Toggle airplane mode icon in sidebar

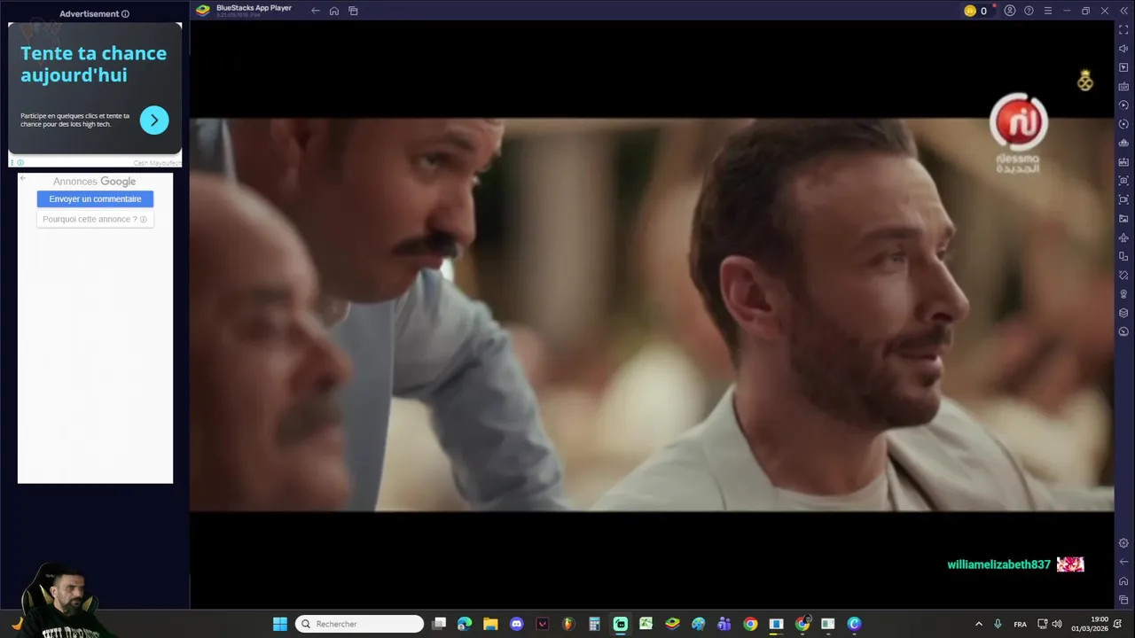(1123, 237)
